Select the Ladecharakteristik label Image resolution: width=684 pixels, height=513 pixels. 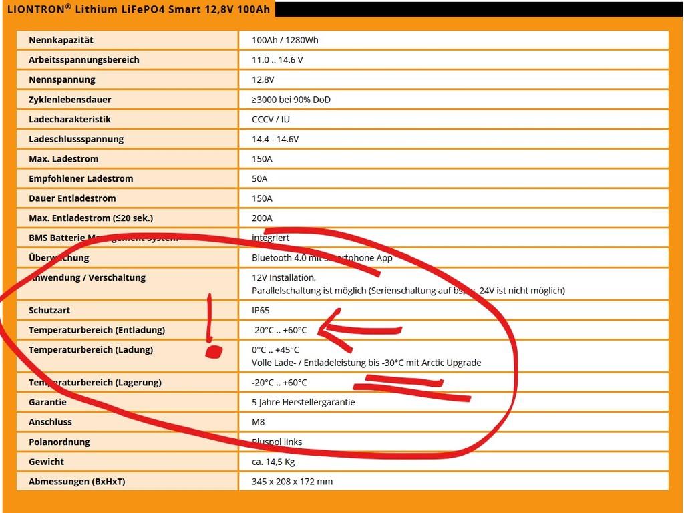pos(69,119)
